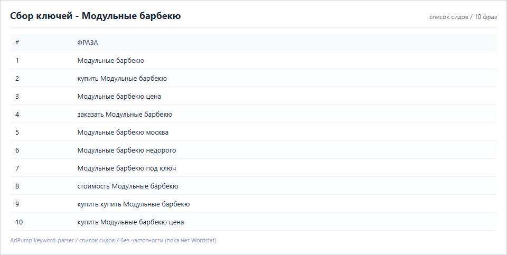This screenshot has height=255, width=507.
Task: Click the 'список сидов / 10 фраз' label
Action: tap(463, 17)
